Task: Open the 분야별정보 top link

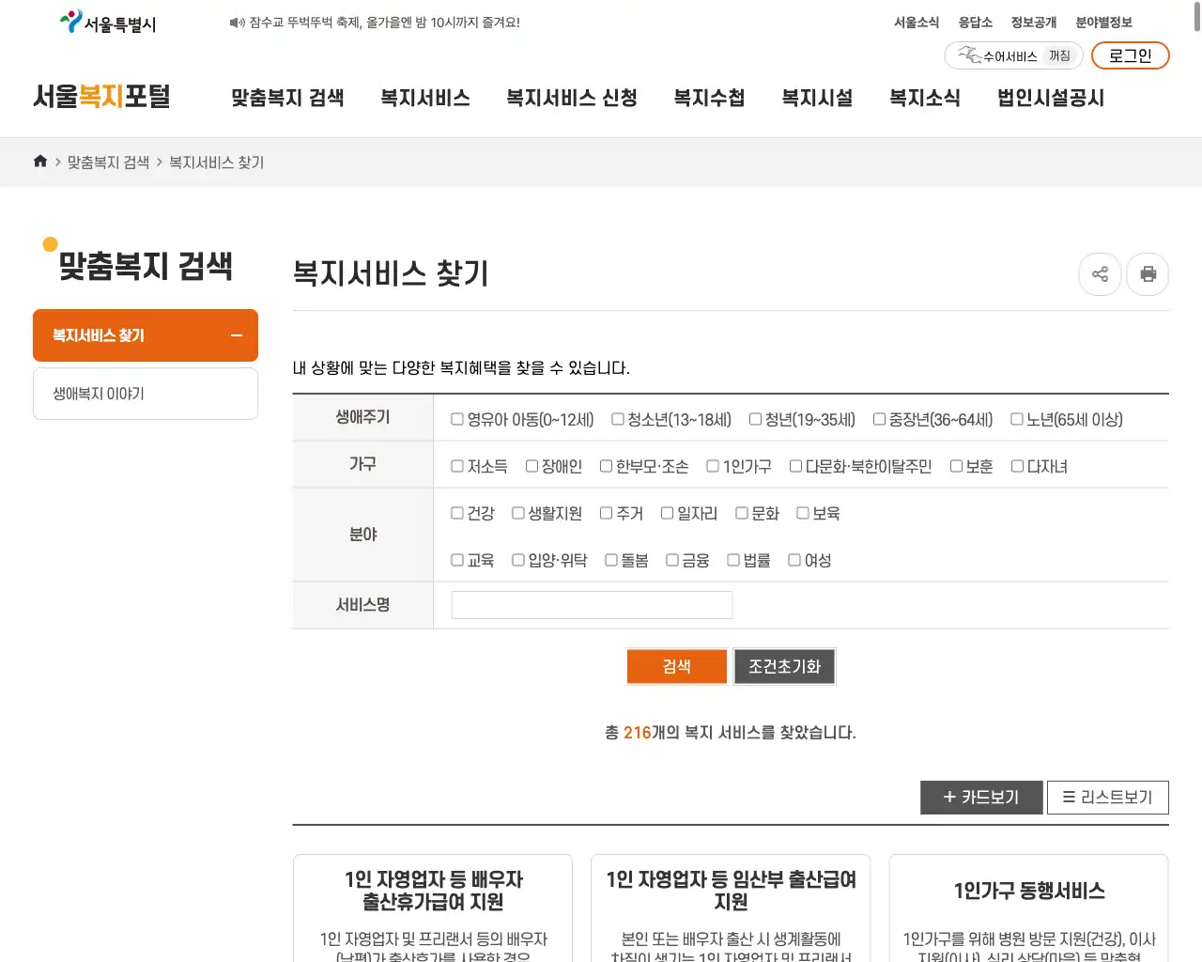Action: (1104, 23)
